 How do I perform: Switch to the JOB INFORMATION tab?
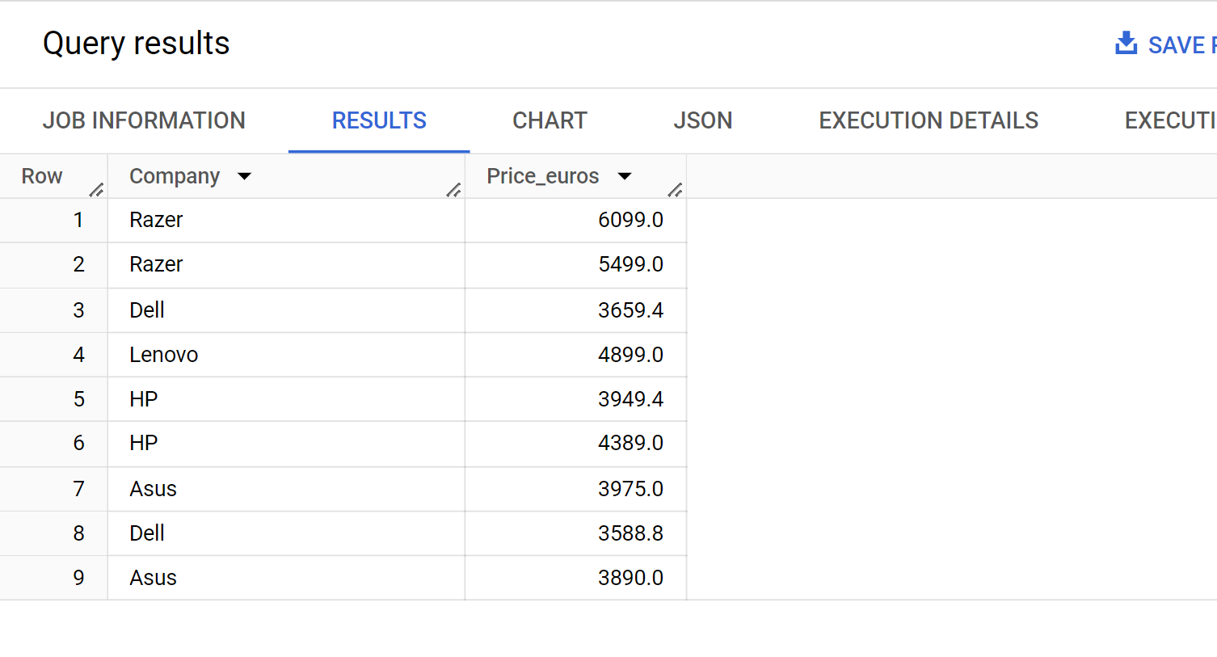click(x=144, y=120)
